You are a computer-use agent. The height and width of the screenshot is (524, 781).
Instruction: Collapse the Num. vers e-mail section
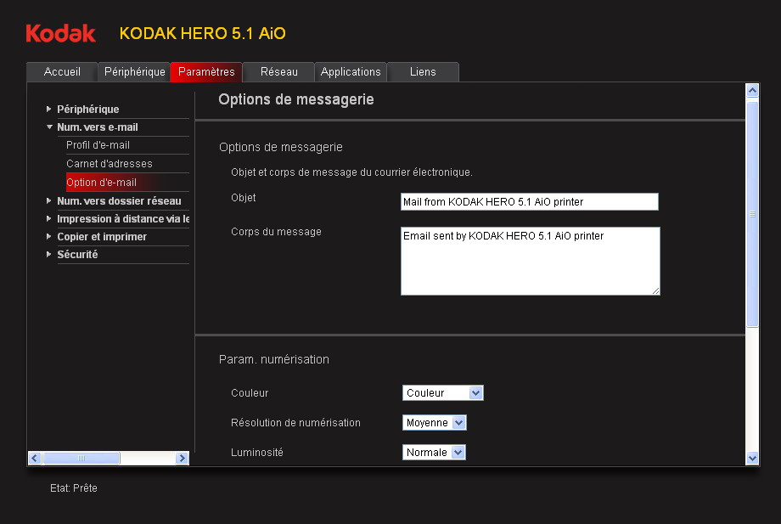click(x=97, y=127)
